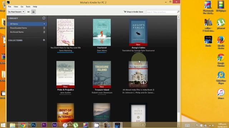This screenshot has width=229, height=128.
Task: Click progress dots under Pride & Prejudice
Action: [x=65, y=95]
